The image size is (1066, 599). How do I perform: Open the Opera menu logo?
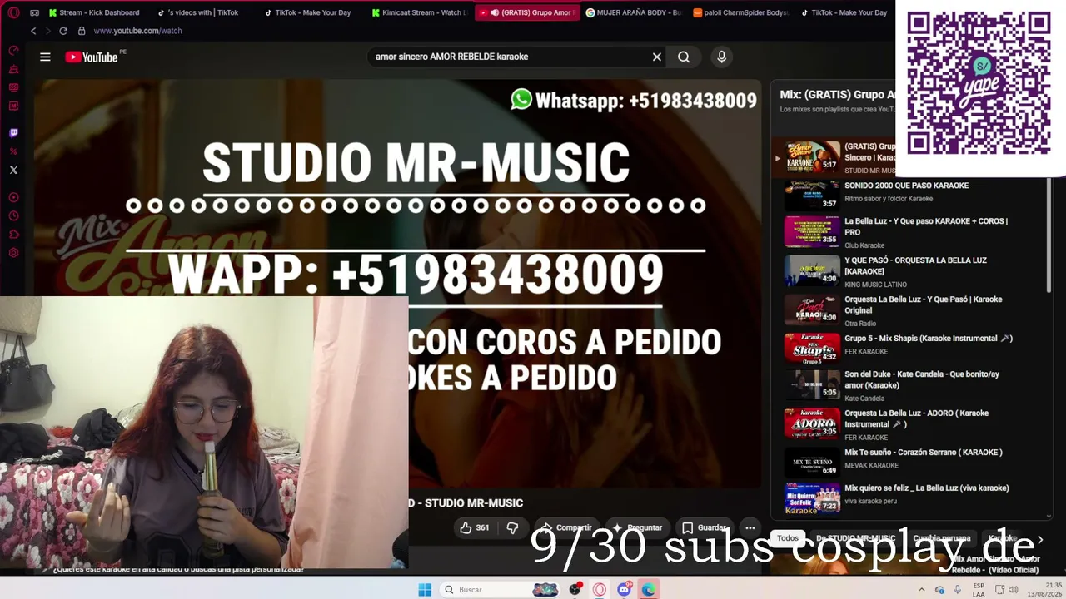pyautogui.click(x=13, y=12)
